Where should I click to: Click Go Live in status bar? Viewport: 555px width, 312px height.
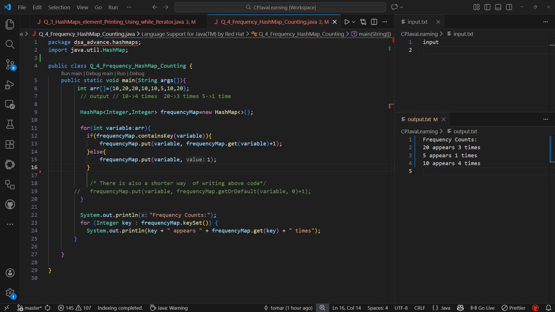(x=482, y=308)
